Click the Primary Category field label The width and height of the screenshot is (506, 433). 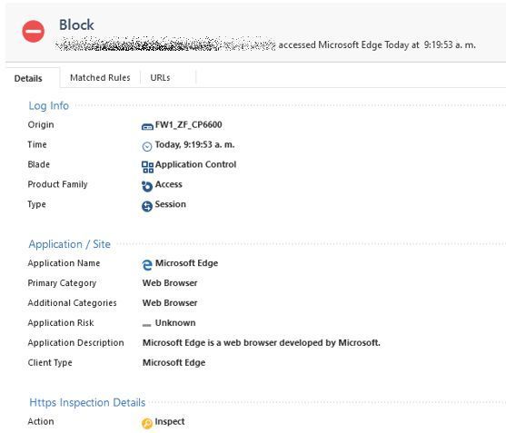click(62, 283)
